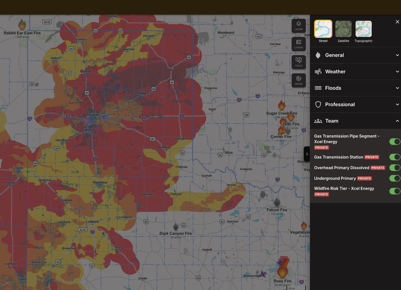Viewport: 401px width, 290px height.
Task: Click the purple aircraft icon near Breckenridge
Action: (263, 274)
